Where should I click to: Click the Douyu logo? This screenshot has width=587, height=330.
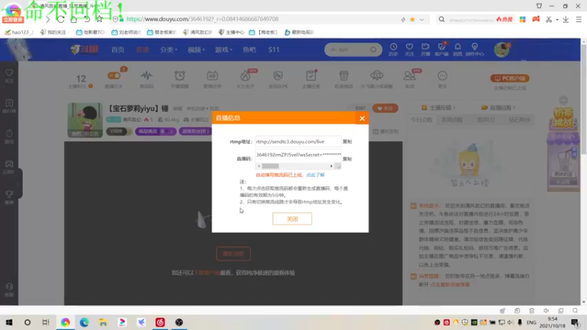pyautogui.click(x=84, y=49)
